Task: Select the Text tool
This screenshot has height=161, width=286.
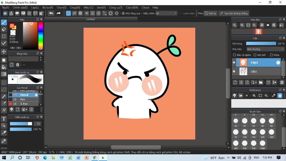Action: [4, 119]
